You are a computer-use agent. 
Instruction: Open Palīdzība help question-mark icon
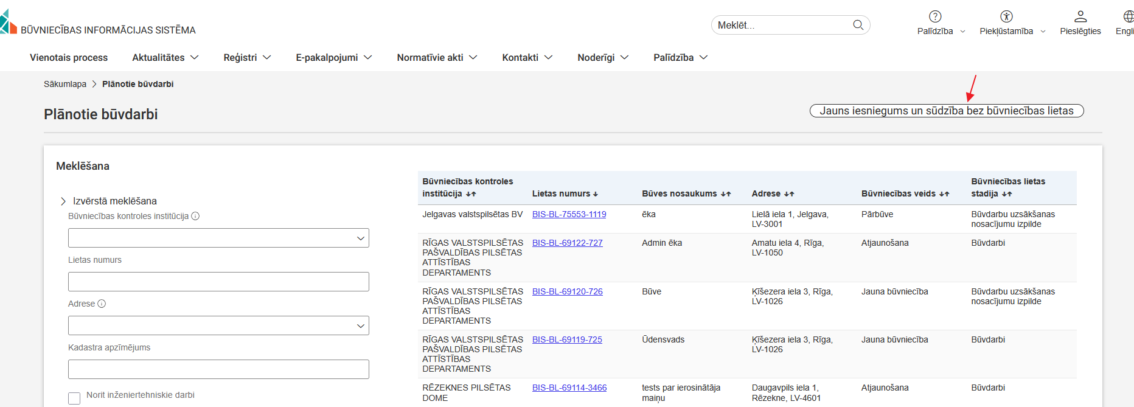(x=935, y=16)
